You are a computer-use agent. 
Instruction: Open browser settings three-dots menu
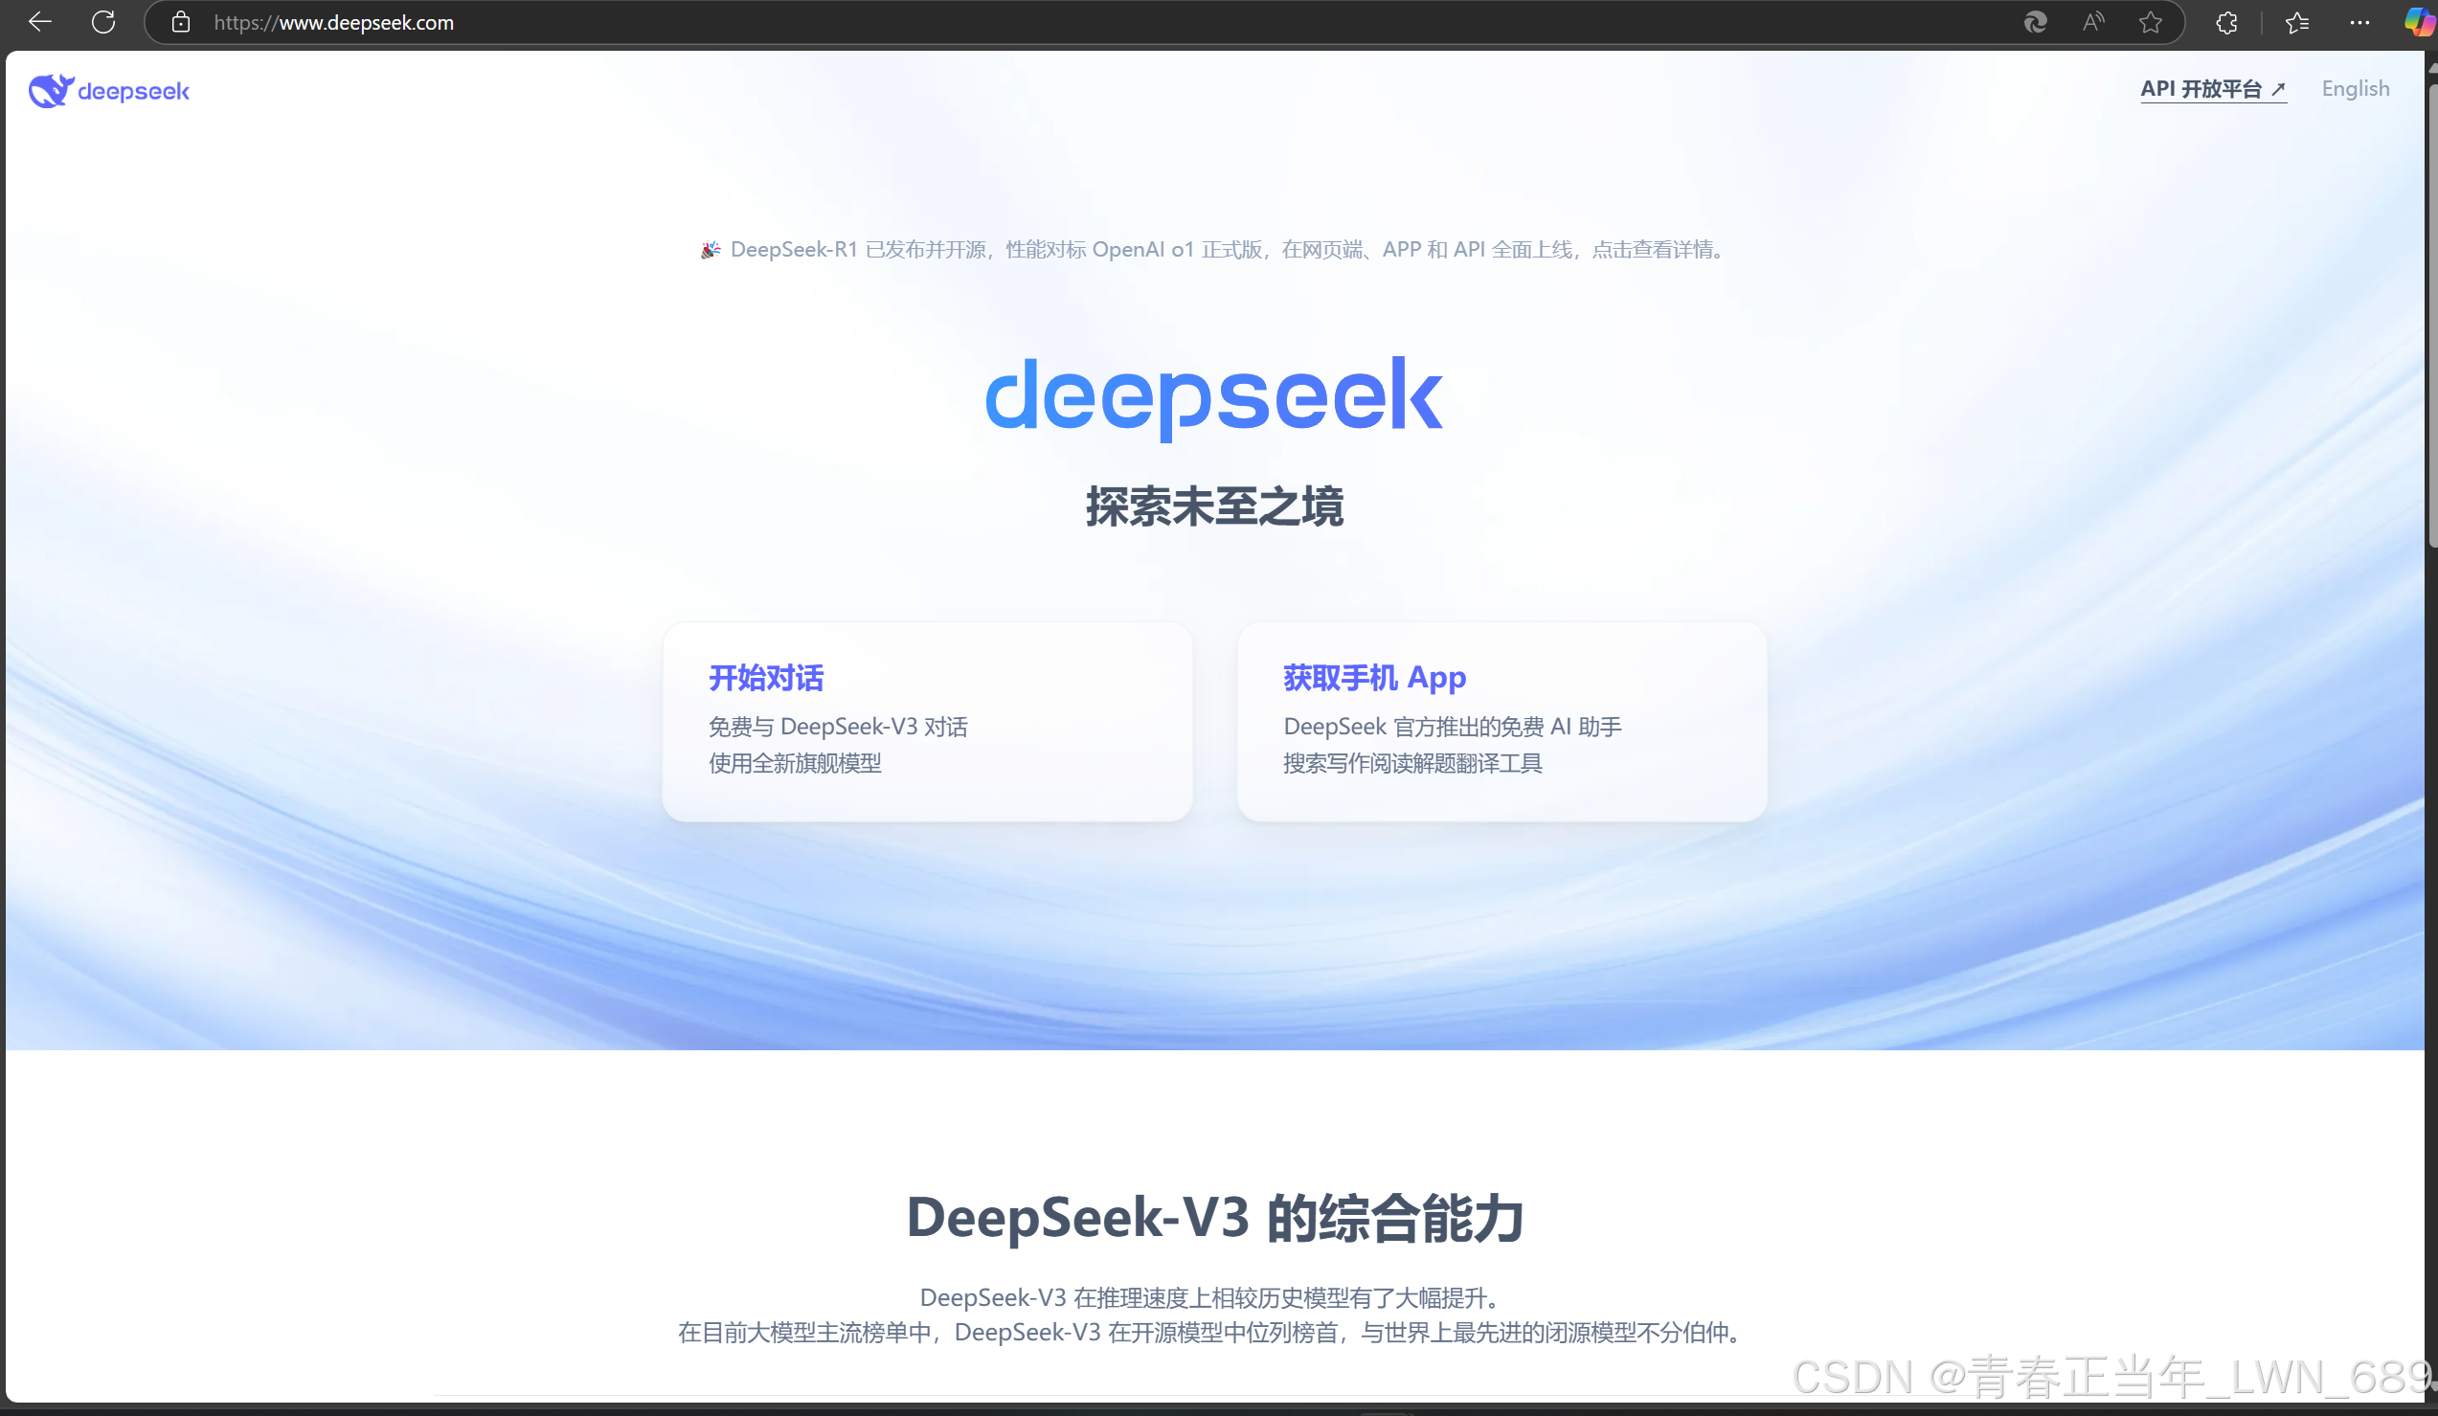pos(2359,22)
